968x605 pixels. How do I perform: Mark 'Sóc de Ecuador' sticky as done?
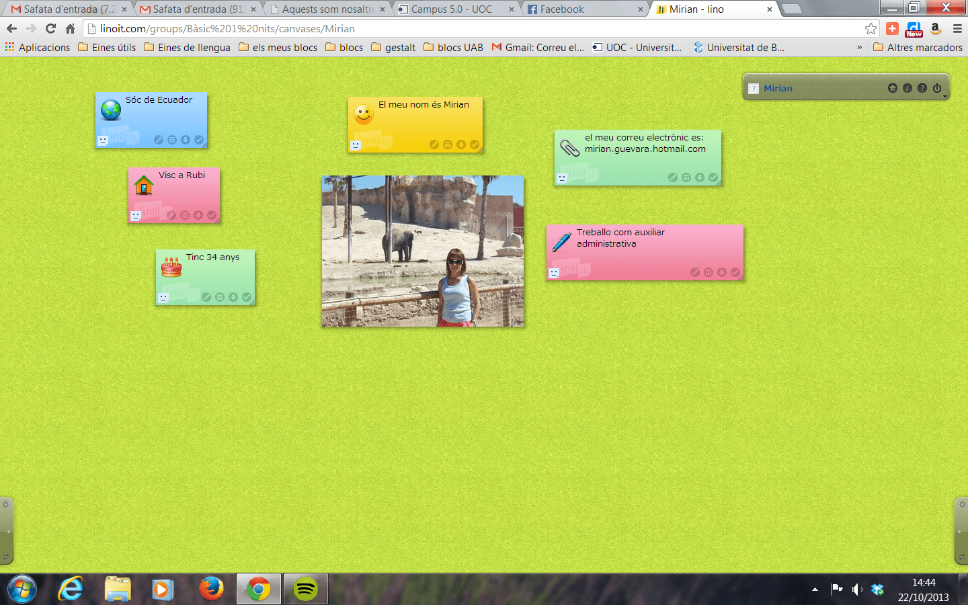[199, 140]
